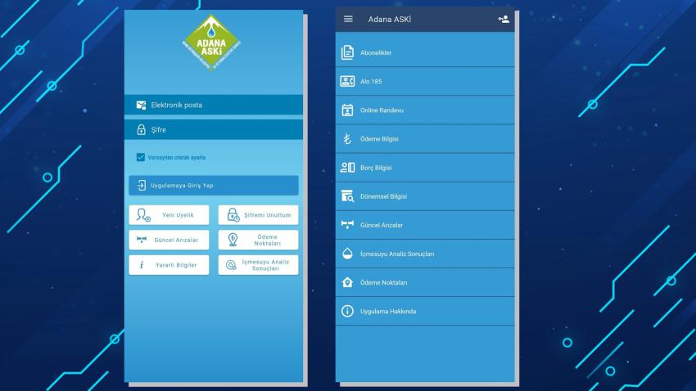
Task: Open the hamburger menu in Adana ASKİ header
Action: pyautogui.click(x=348, y=19)
